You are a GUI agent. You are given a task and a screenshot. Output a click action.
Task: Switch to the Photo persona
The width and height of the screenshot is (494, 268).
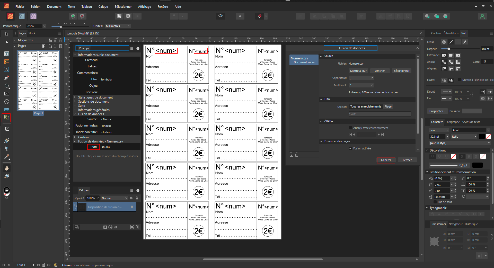33,16
